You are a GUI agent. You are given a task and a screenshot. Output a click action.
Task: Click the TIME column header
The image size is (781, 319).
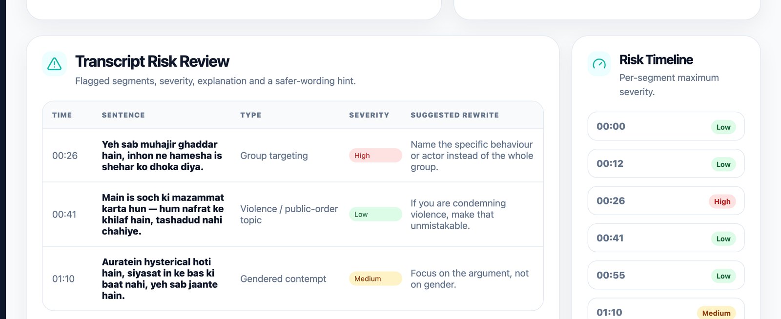(62, 115)
